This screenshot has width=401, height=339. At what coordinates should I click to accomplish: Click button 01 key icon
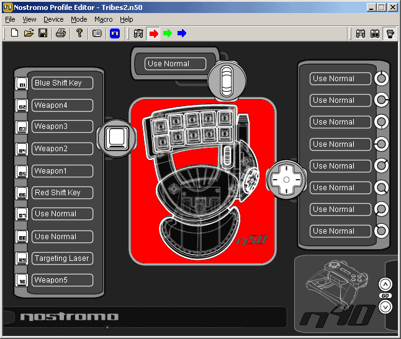pyautogui.click(x=22, y=84)
